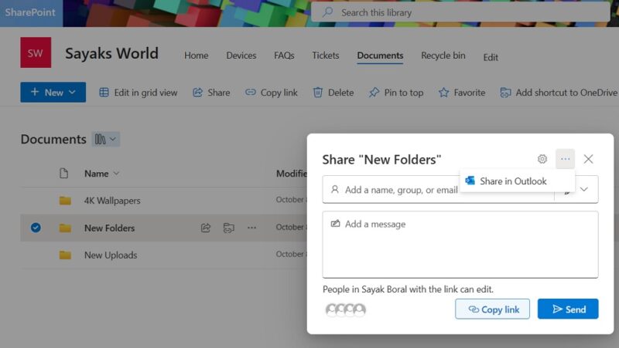The height and width of the screenshot is (348, 619).
Task: Close the Share New Folders dialog
Action: [588, 159]
